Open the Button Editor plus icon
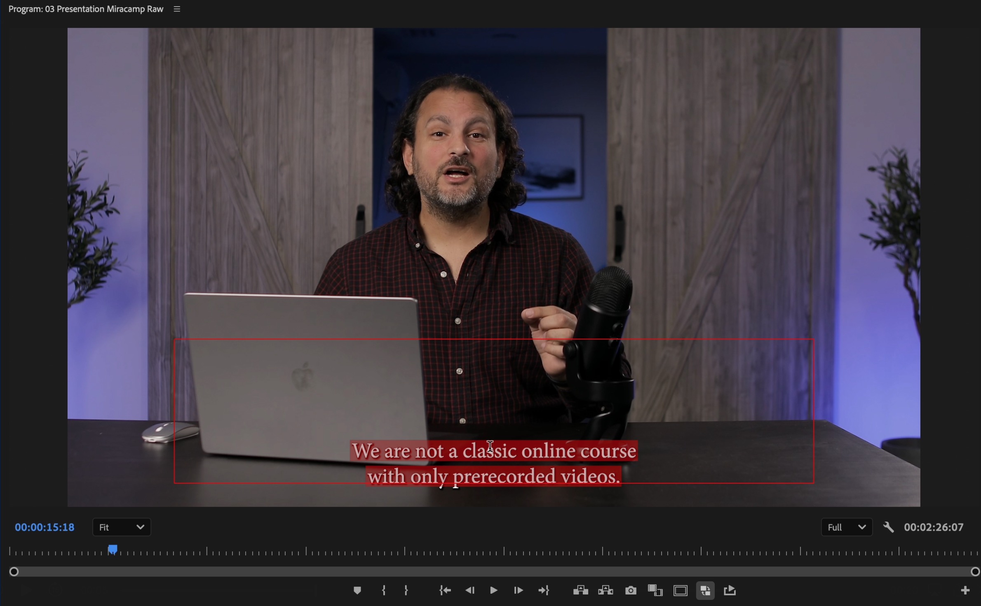 (x=965, y=591)
